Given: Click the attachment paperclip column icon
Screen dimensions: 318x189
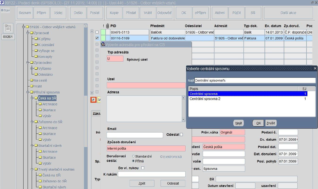Looking at the screenshot, I should (108, 26).
